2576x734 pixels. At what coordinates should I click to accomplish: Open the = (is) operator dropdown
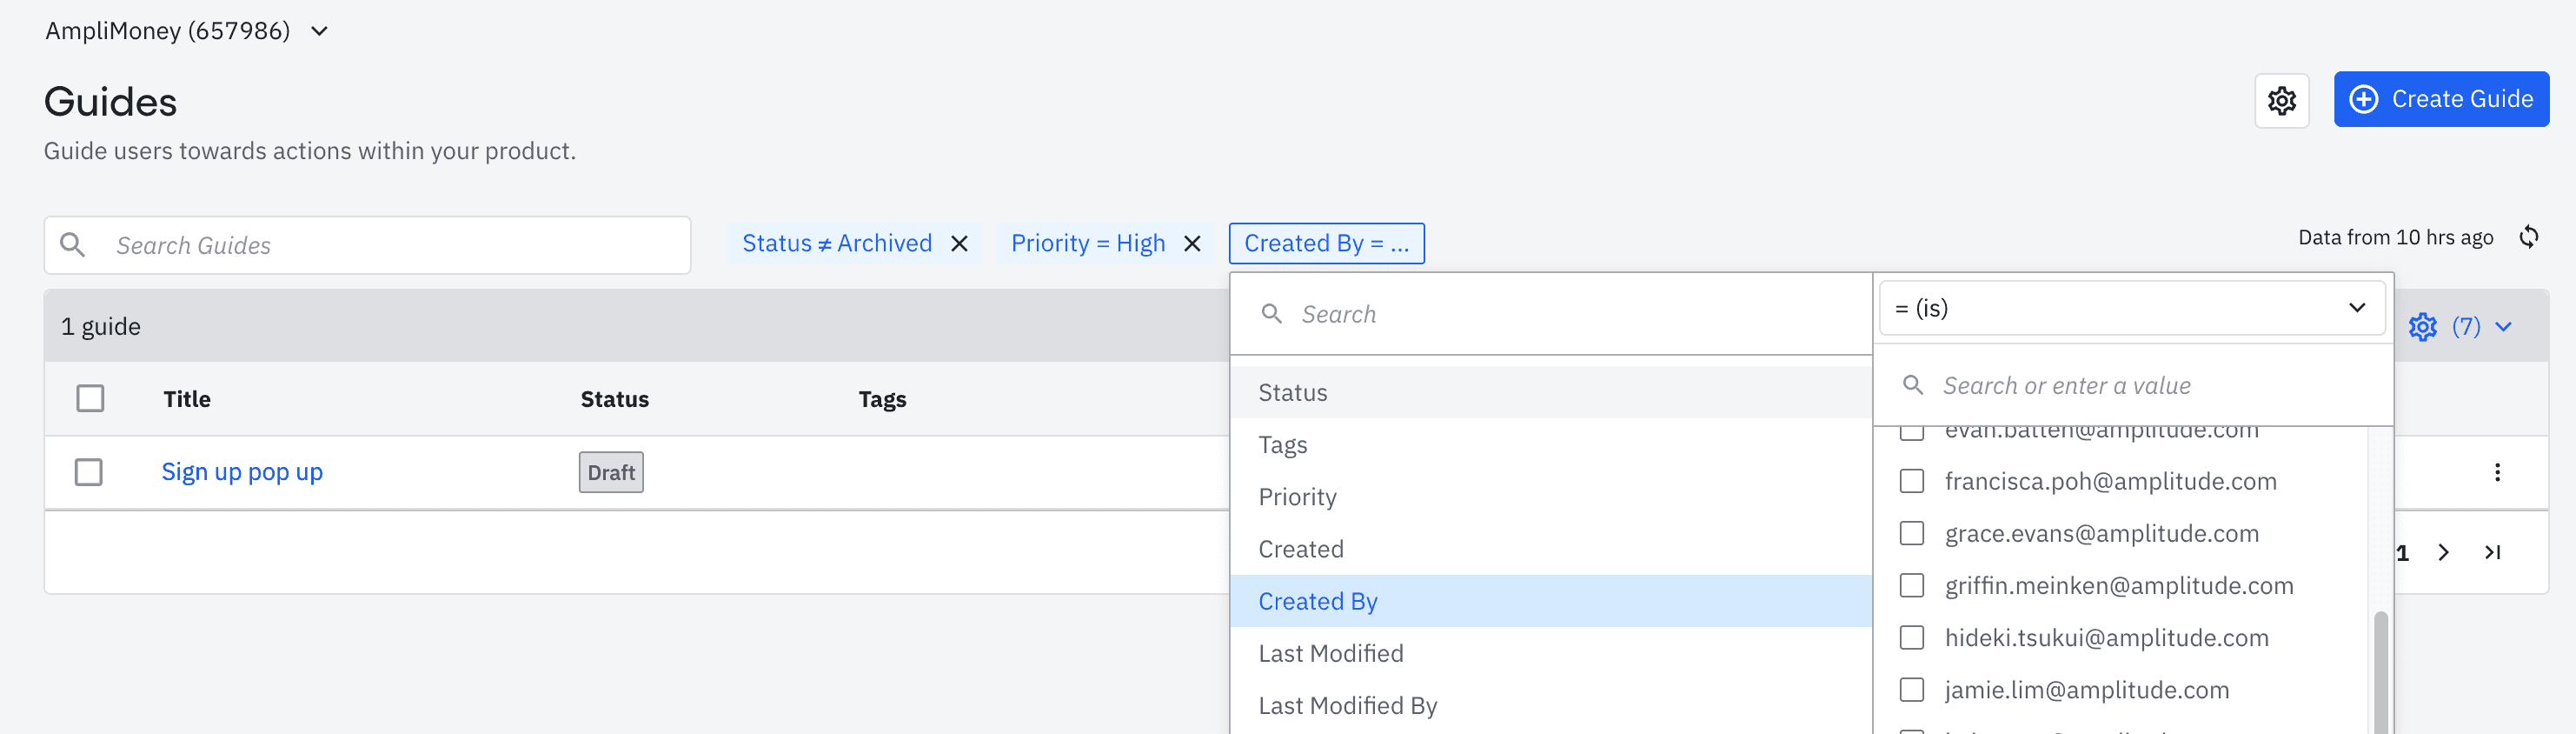pos(2131,308)
